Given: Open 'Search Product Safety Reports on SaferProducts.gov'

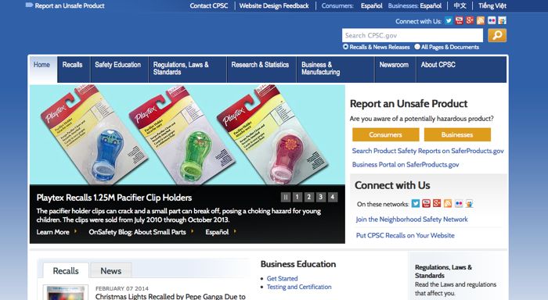Looking at the screenshot, I should [427, 151].
